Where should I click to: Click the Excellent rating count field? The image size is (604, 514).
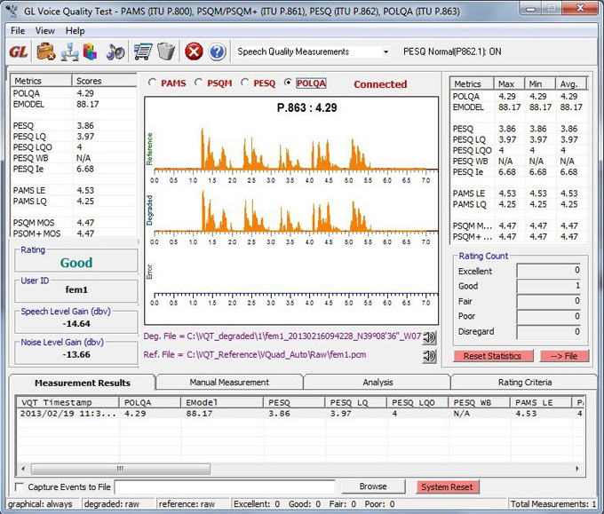[x=549, y=270]
